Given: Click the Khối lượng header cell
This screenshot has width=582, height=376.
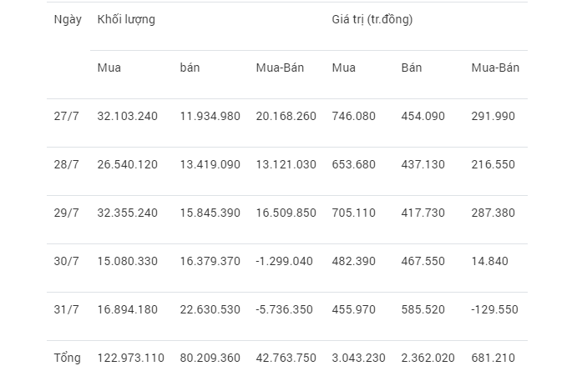Looking at the screenshot, I should coord(126,19).
